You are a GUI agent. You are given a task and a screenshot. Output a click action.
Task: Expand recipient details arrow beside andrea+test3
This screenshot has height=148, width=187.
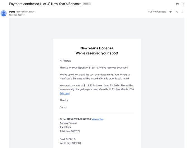click(24, 15)
